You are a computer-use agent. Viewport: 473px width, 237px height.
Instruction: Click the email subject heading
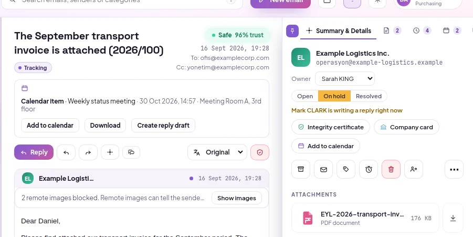(x=89, y=43)
